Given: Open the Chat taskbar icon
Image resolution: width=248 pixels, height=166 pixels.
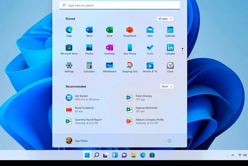Looking at the screenshot, I should (x=124, y=155).
